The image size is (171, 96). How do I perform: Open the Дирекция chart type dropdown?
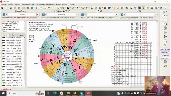pyautogui.click(x=77, y=15)
